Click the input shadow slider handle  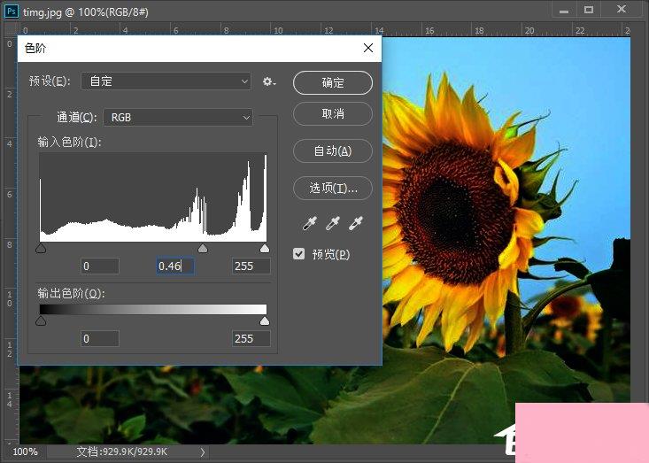tap(41, 248)
